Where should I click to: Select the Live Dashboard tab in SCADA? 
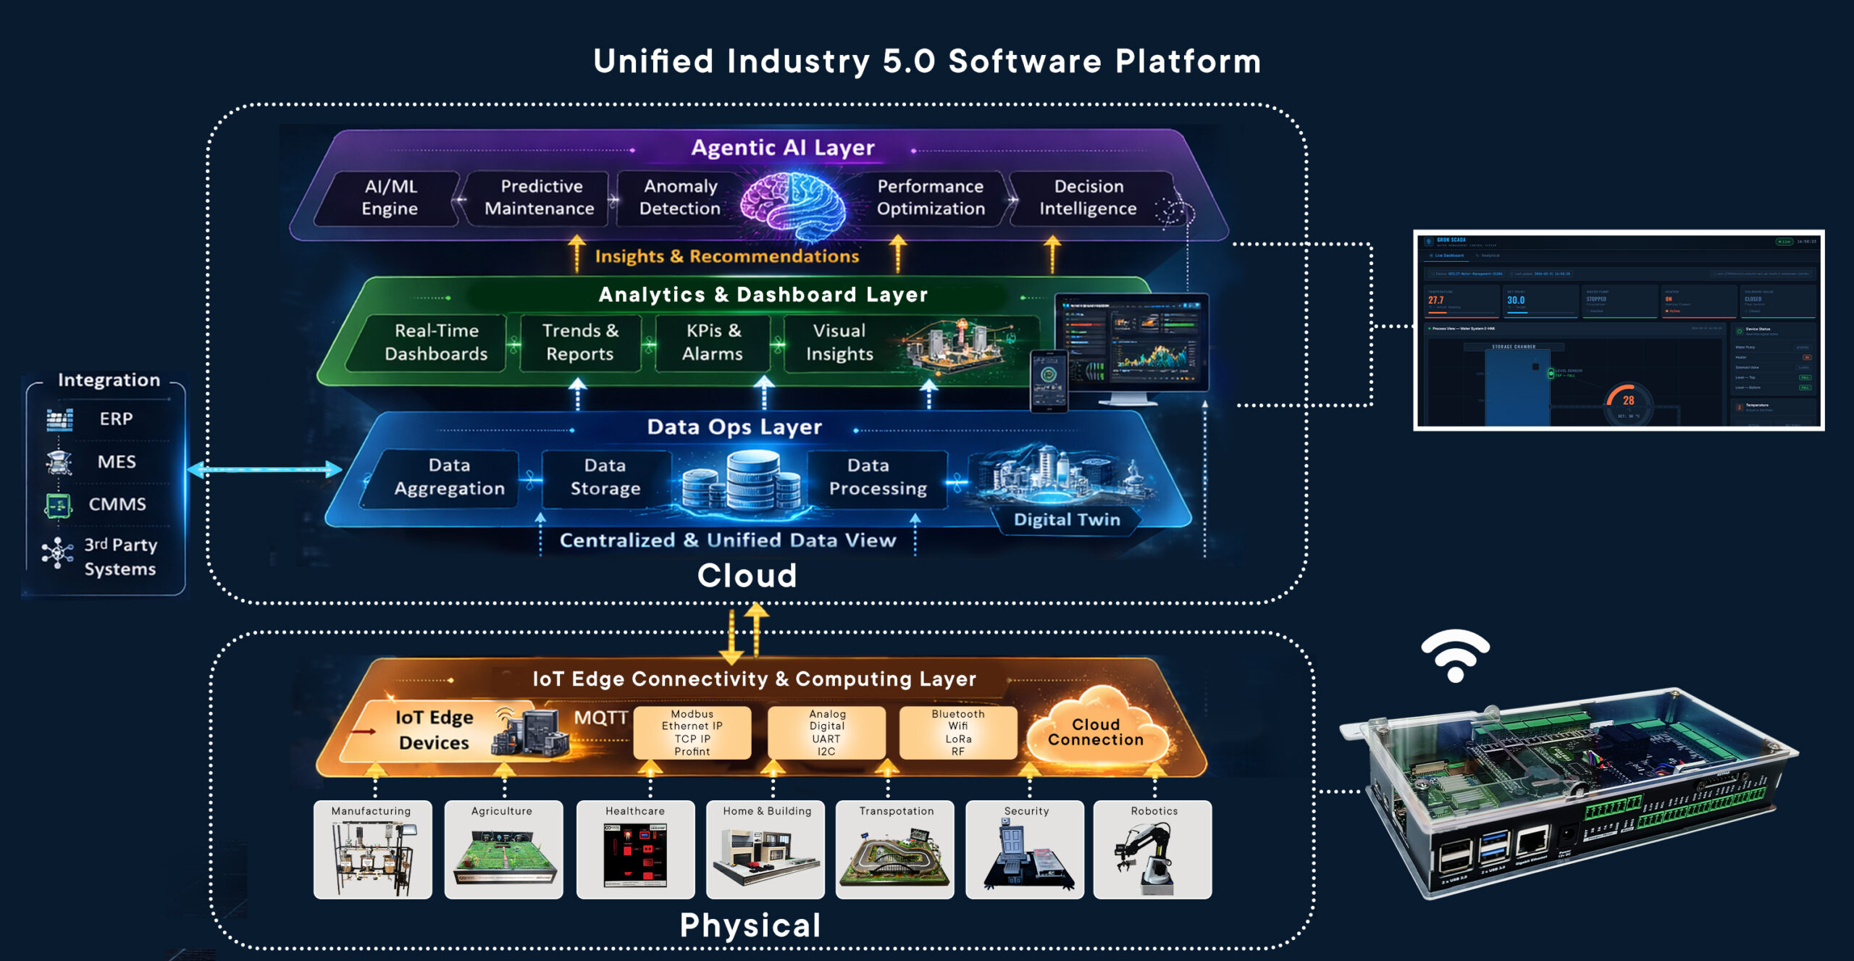(1446, 256)
